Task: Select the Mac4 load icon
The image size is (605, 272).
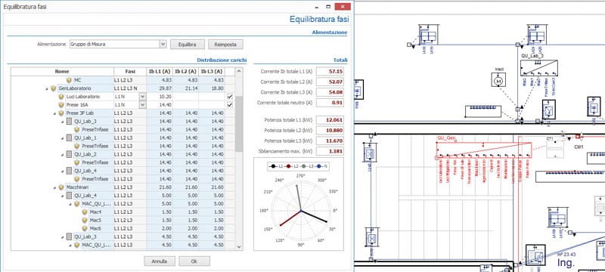Action: point(85,212)
